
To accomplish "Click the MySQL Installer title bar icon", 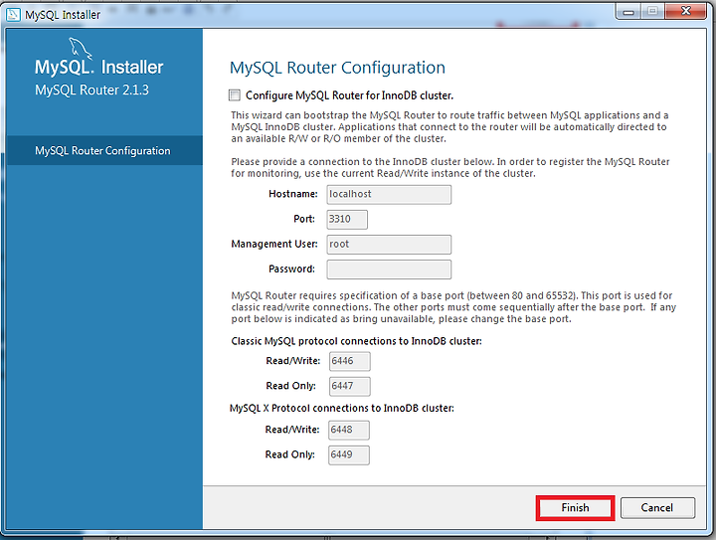I will (13, 14).
